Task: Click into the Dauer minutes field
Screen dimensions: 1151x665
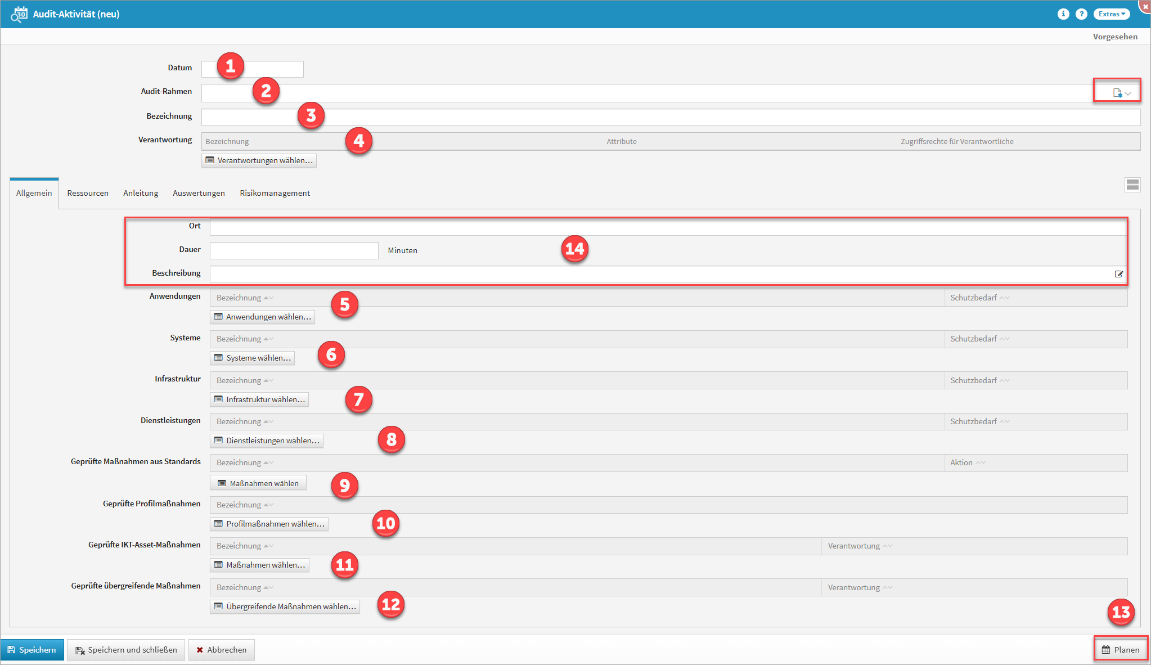Action: click(294, 250)
